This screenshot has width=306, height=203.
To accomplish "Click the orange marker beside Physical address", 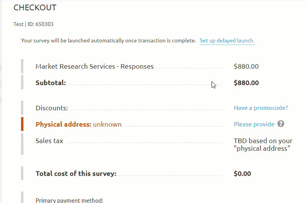I will coord(22,124).
